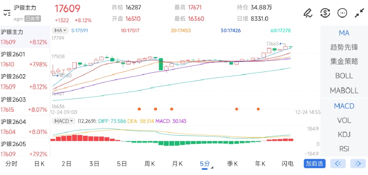Open the MA indicator dropdown
368x175 pixels.
pyautogui.click(x=60, y=31)
